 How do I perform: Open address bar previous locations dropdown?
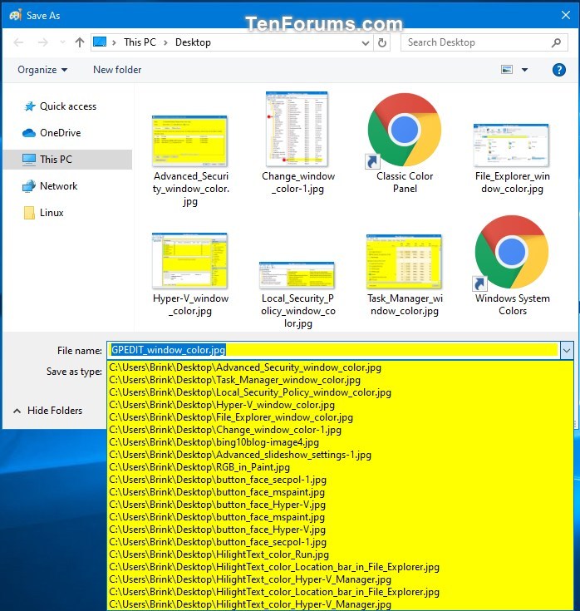(x=366, y=43)
